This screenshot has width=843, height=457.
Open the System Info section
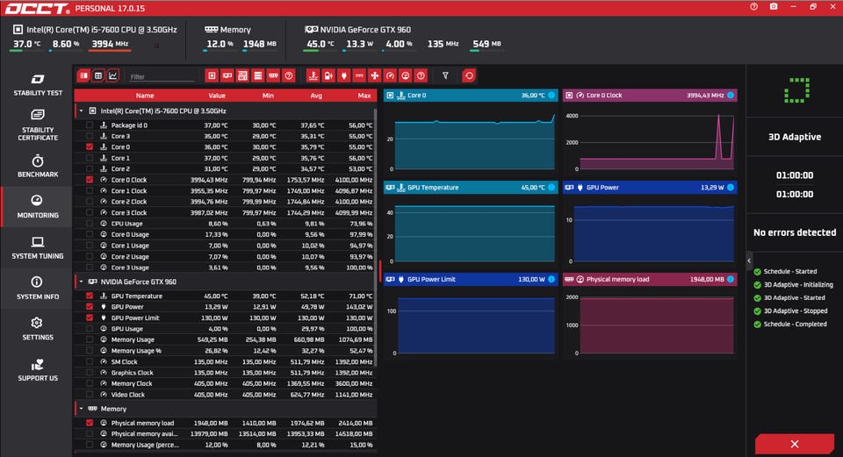pyautogui.click(x=37, y=289)
